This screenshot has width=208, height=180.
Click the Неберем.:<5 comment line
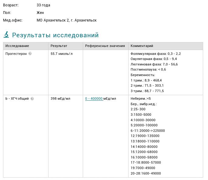pos(141,98)
